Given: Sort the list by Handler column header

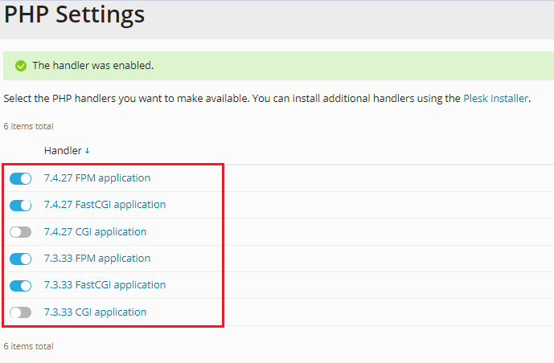Looking at the screenshot, I should pos(62,150).
